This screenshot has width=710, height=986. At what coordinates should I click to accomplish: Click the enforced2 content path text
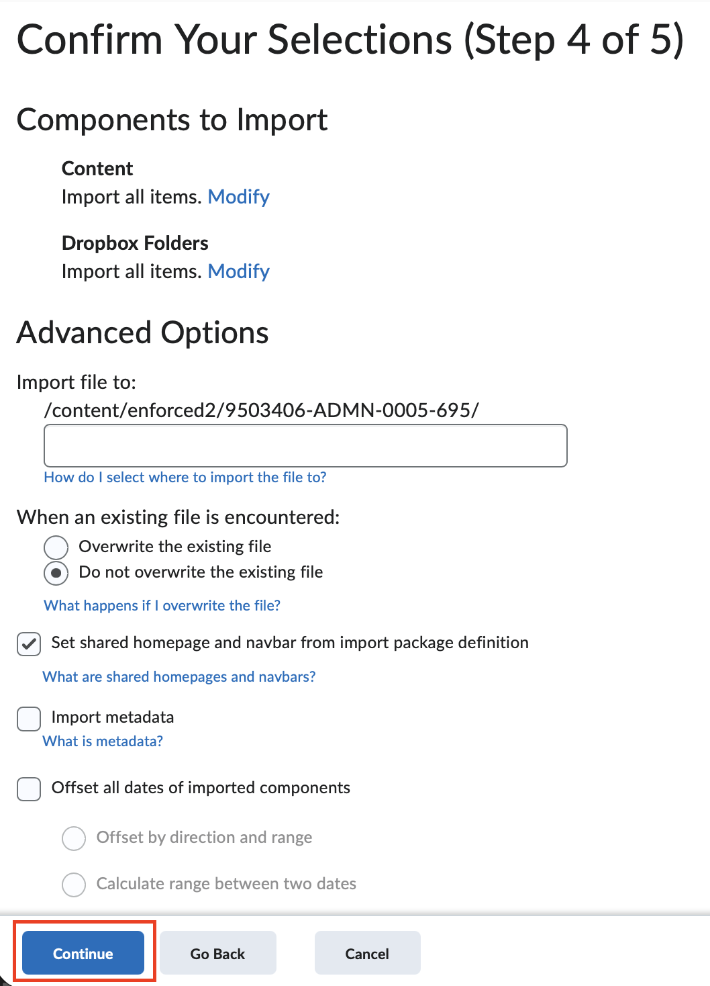(261, 410)
